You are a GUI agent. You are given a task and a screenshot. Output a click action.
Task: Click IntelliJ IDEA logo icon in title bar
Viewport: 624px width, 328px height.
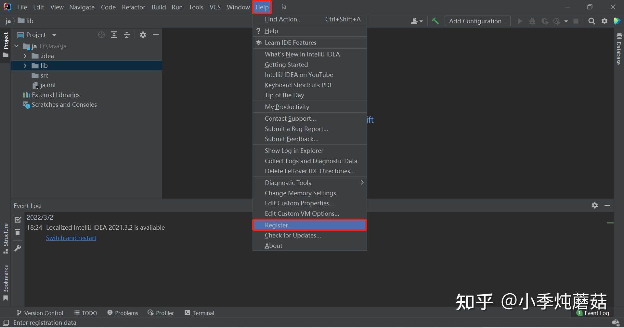[x=7, y=7]
